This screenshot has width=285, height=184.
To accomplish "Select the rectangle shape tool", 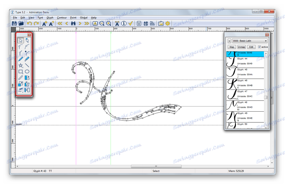I will (x=21, y=72).
